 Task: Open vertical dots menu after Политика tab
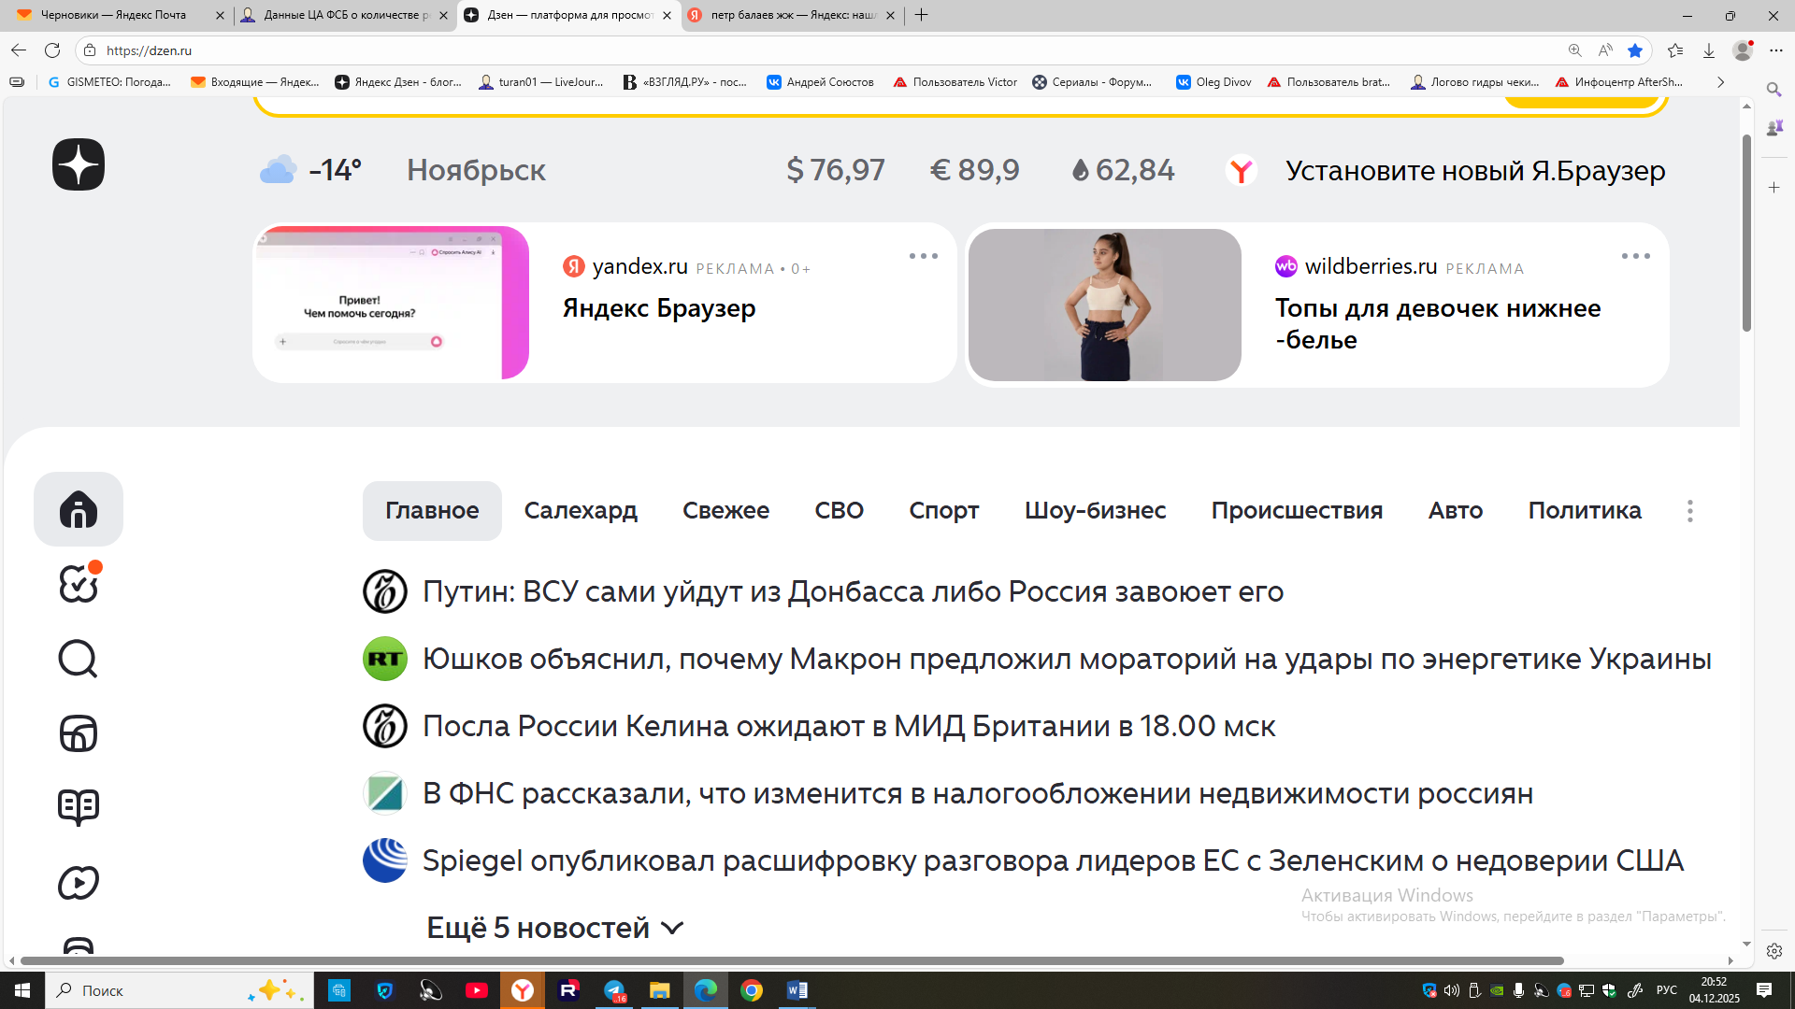tap(1689, 511)
